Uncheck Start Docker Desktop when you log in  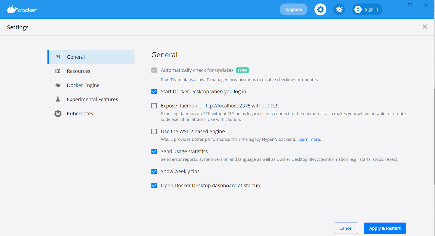(154, 92)
